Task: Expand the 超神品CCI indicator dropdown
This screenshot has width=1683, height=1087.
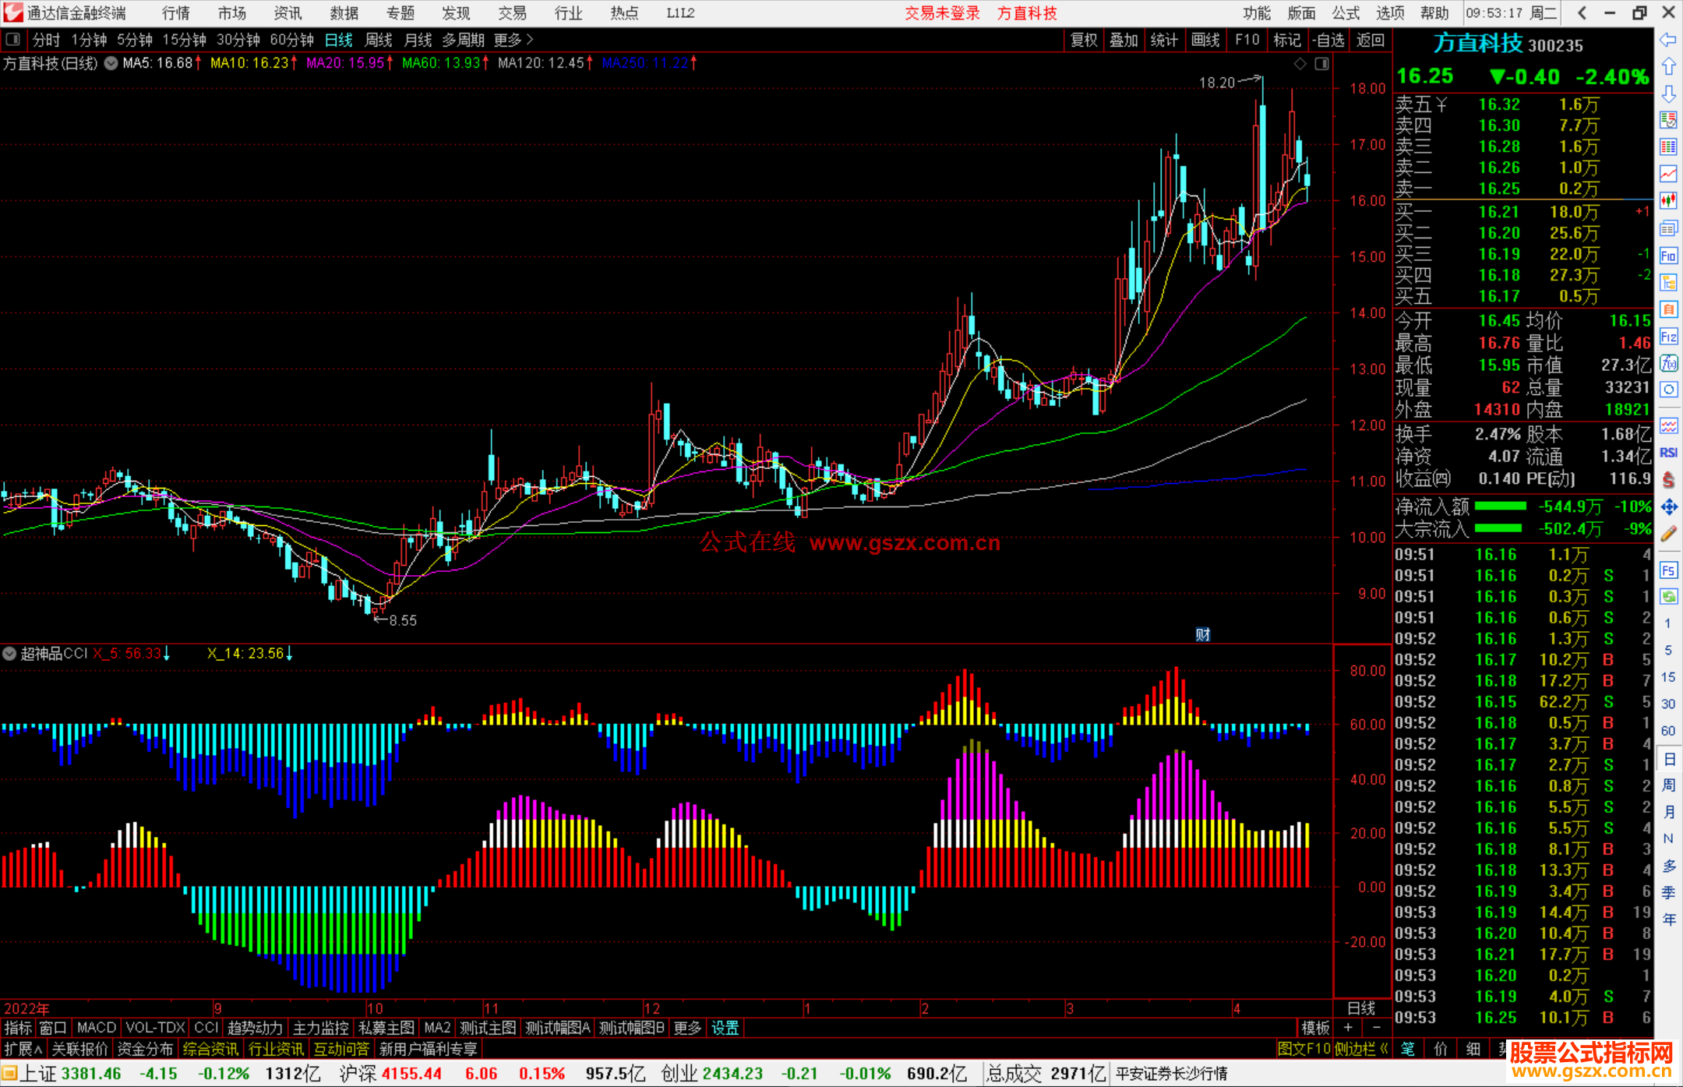Action: pyautogui.click(x=9, y=654)
